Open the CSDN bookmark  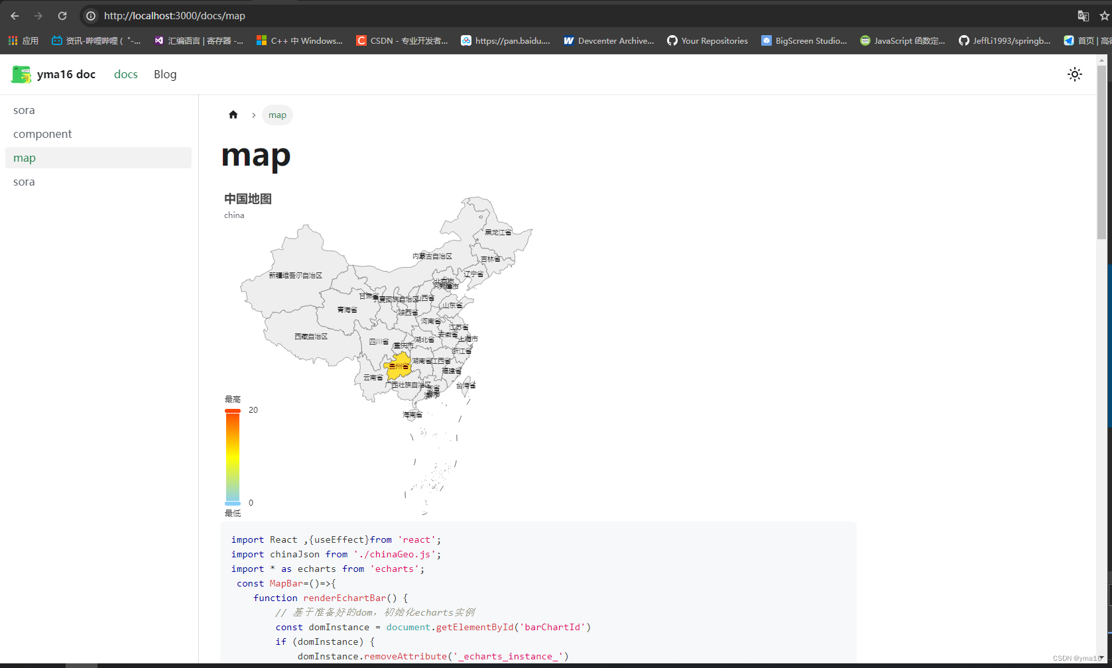tap(401, 40)
